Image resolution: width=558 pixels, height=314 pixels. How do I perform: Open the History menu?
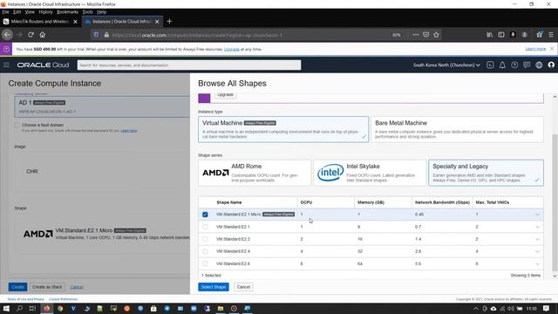click(45, 11)
